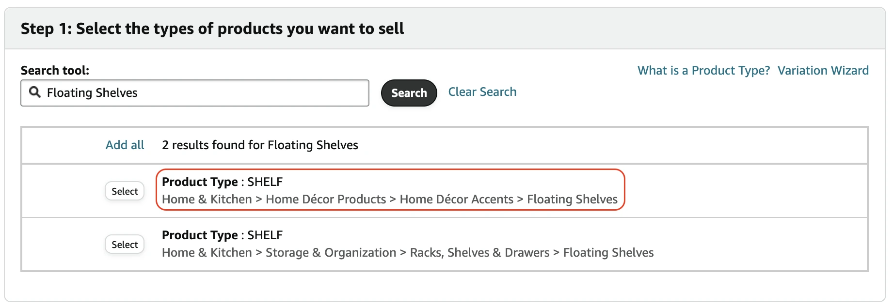Click 'Home Décor Products' in the first category path
The height and width of the screenshot is (308, 893).
[326, 200]
